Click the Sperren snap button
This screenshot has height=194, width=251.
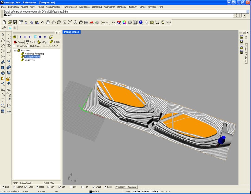click(x=132, y=187)
